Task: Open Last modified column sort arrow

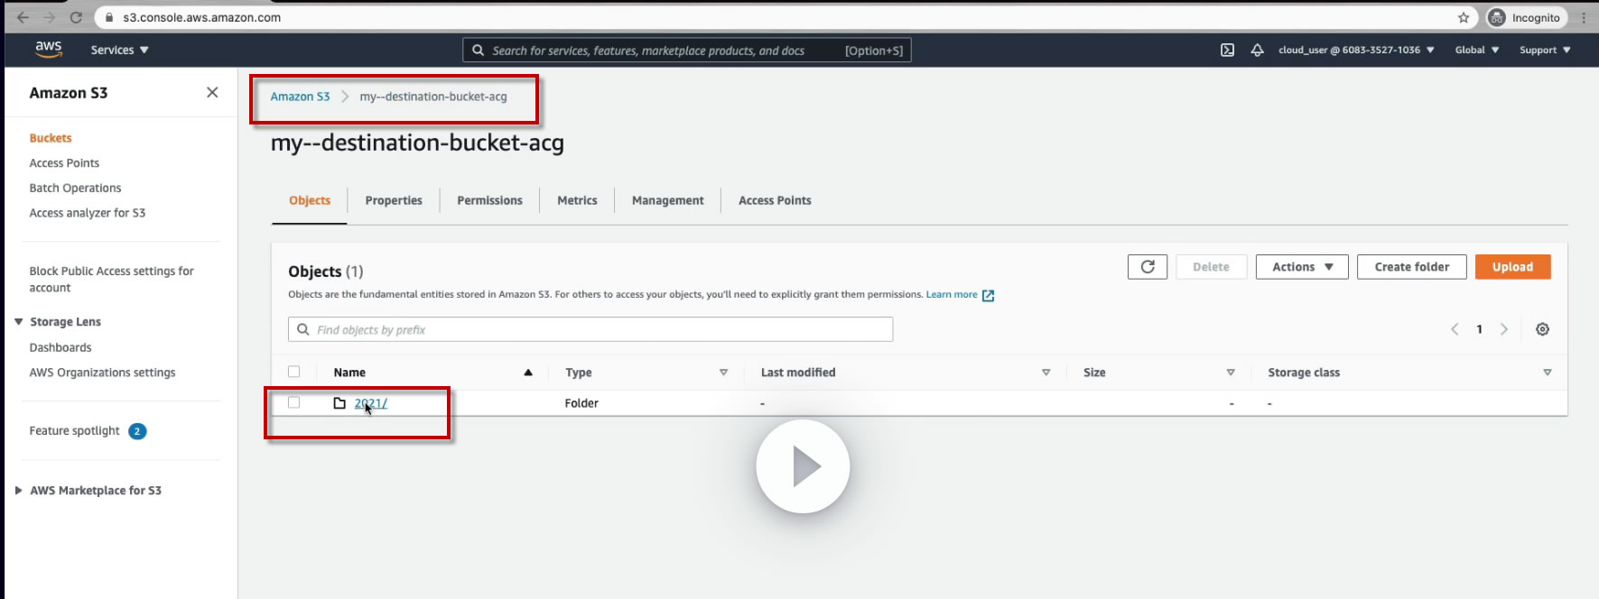Action: pyautogui.click(x=1046, y=373)
